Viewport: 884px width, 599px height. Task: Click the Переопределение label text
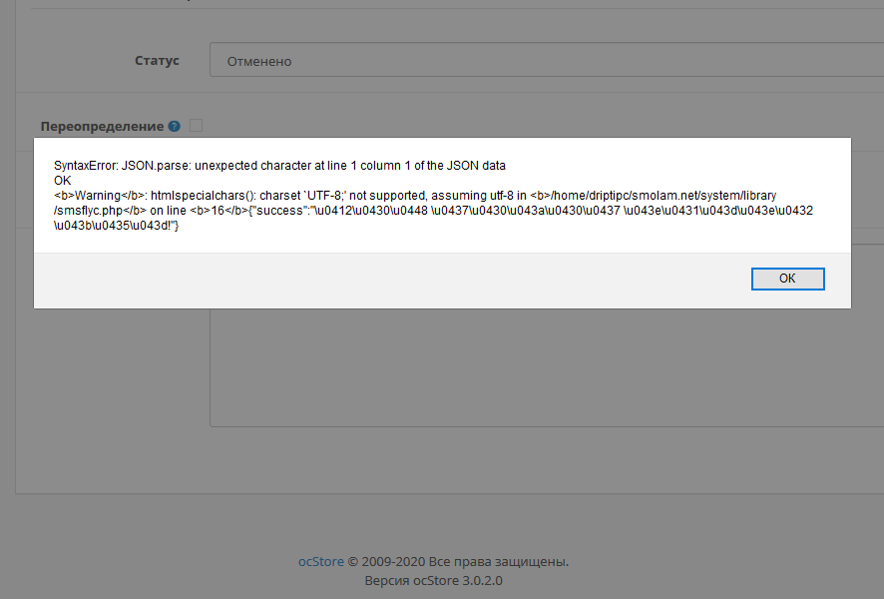102,127
